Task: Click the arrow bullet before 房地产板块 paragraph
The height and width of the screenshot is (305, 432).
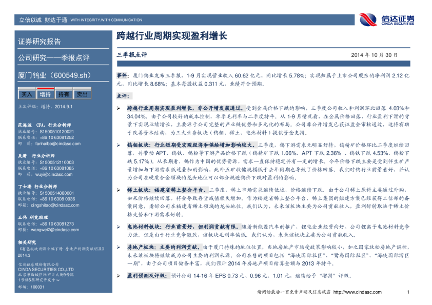Action: click(119, 247)
